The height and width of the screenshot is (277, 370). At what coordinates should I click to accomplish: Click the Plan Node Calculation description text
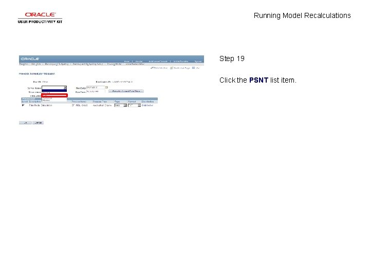pyautogui.click(x=41, y=105)
